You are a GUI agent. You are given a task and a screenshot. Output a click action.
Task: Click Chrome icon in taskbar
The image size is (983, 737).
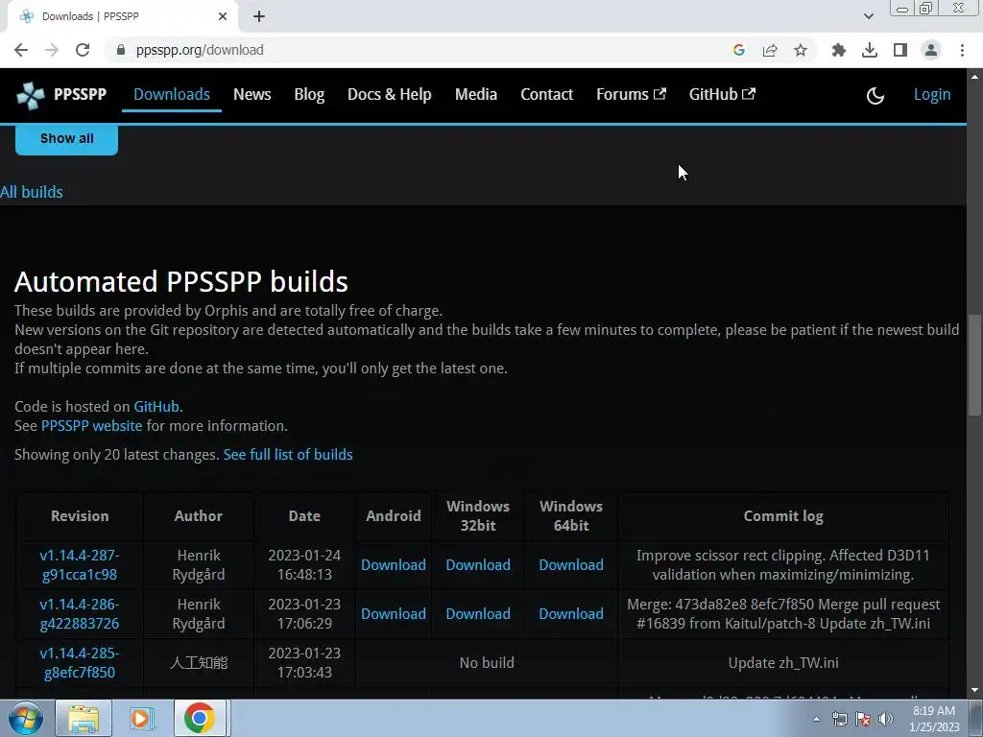pyautogui.click(x=200, y=718)
